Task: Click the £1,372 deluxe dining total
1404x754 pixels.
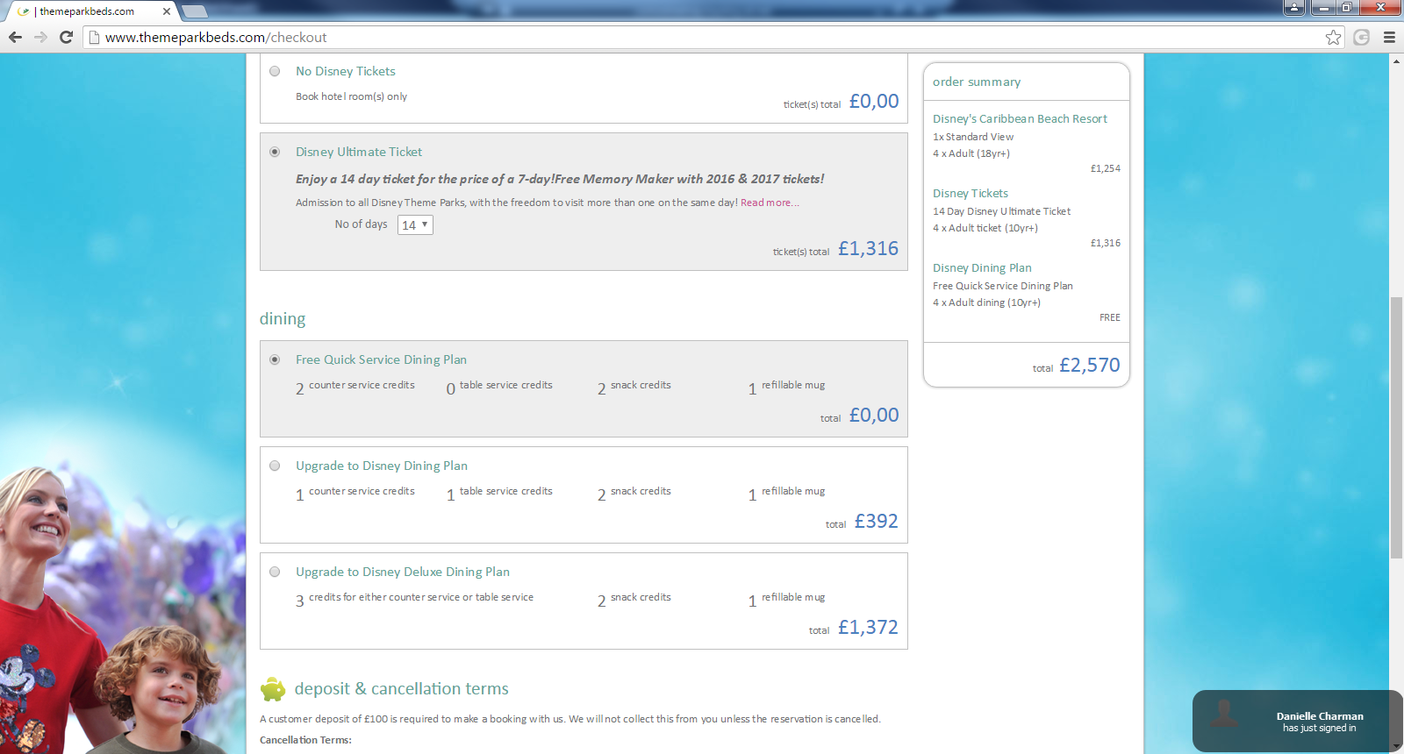Action: point(868,627)
